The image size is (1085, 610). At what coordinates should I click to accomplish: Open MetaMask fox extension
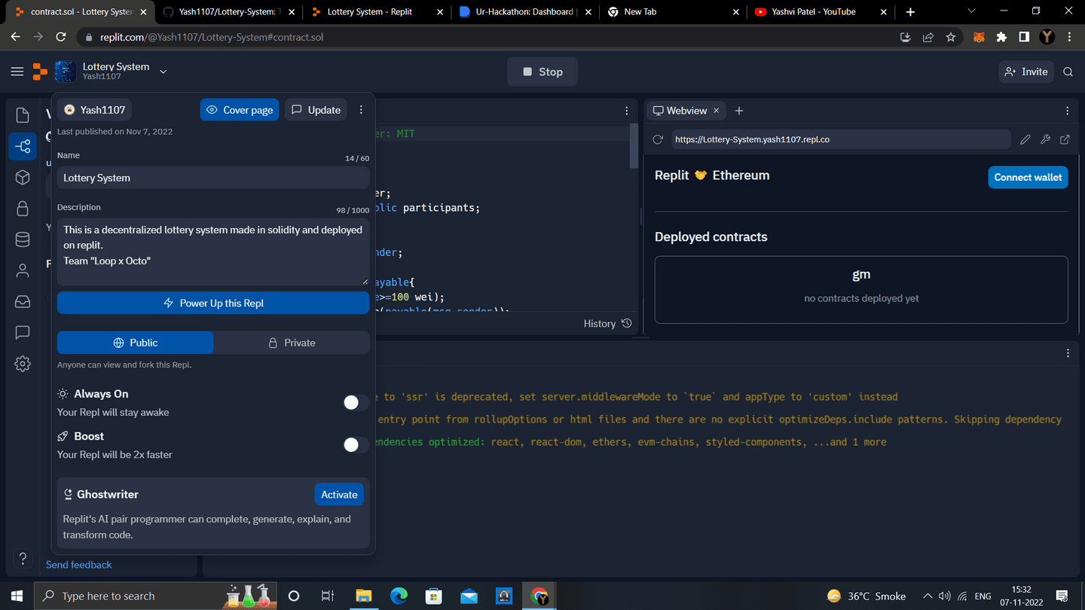coord(979,37)
